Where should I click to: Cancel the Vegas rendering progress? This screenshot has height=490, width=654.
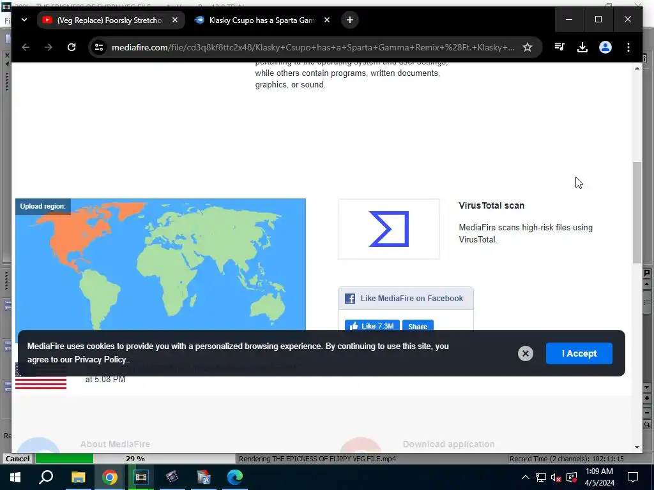click(17, 458)
